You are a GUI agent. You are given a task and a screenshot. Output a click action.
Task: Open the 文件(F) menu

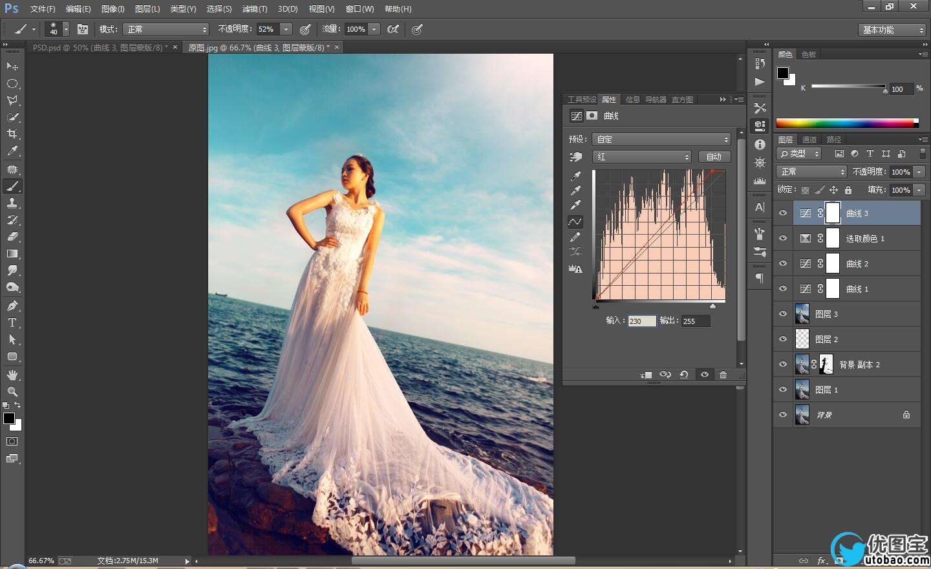point(43,9)
